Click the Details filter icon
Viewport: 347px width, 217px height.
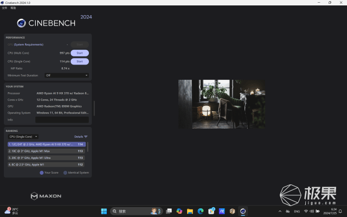pos(86,137)
